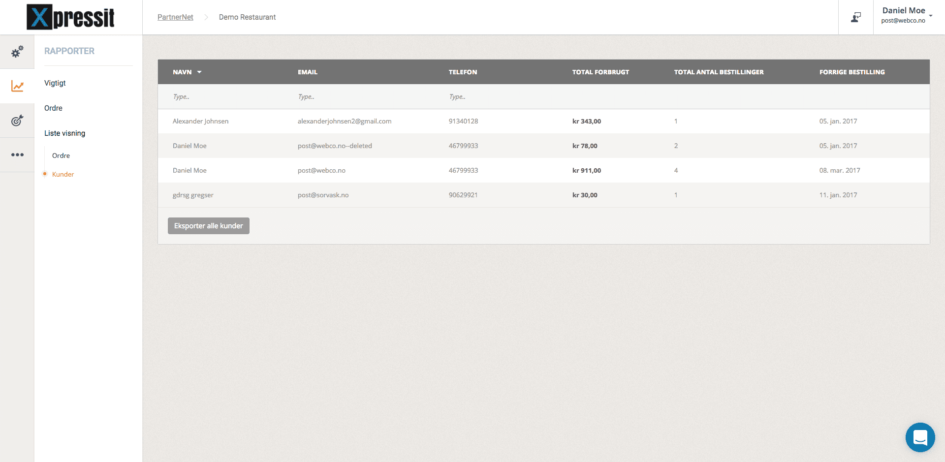Viewport: 945px width, 462px height.
Task: Click phone number 91340128
Action: (x=463, y=122)
